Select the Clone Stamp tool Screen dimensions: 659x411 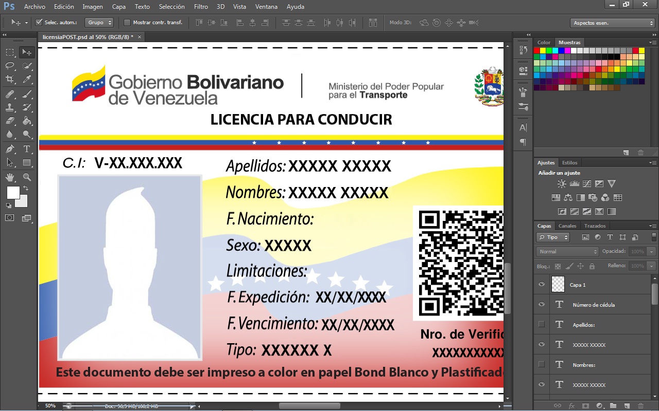click(x=10, y=107)
